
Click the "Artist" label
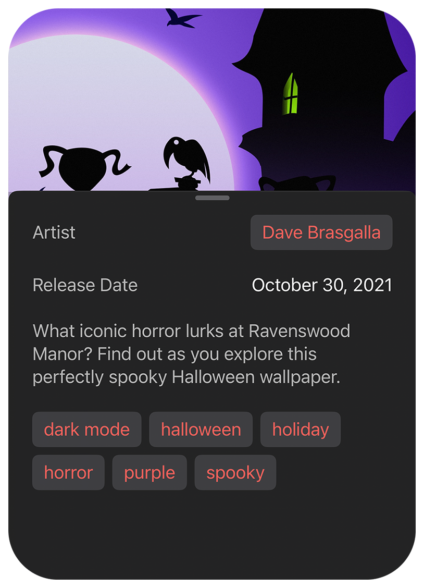pos(54,232)
